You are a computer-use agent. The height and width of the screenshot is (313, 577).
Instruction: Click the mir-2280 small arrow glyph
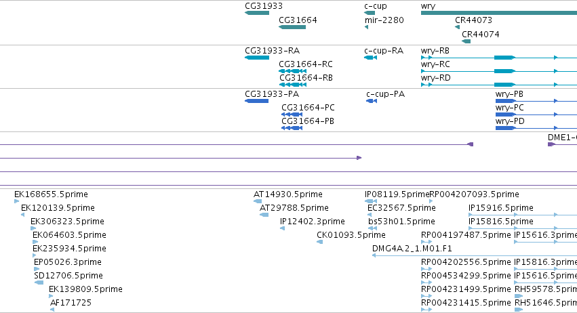(366, 27)
